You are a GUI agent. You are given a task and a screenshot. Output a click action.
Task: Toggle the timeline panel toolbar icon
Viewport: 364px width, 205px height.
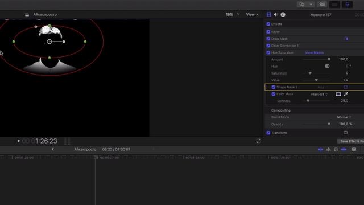[x=335, y=5]
